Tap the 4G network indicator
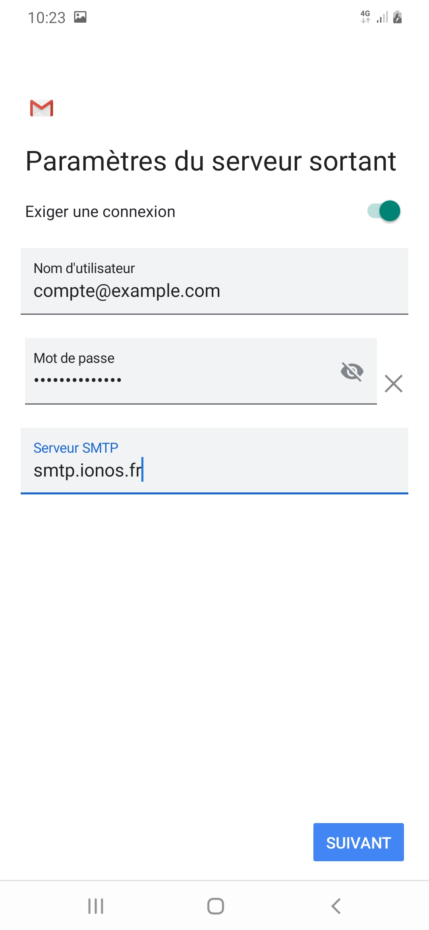The width and height of the screenshot is (429, 930). click(365, 17)
